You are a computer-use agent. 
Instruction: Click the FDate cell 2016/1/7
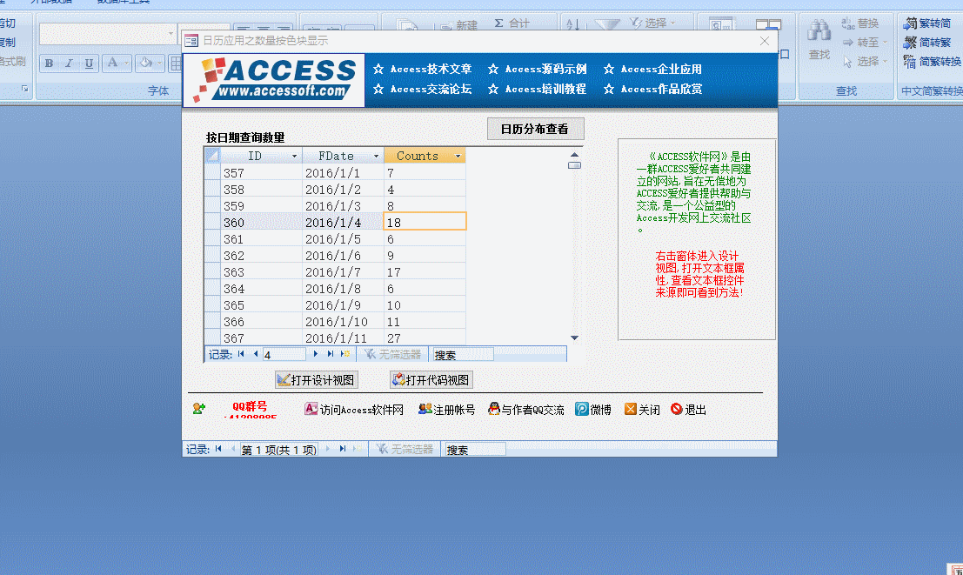coord(343,272)
